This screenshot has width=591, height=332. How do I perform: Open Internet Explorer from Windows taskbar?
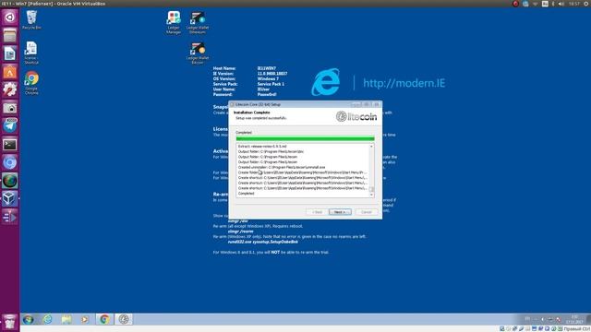[x=47, y=320]
